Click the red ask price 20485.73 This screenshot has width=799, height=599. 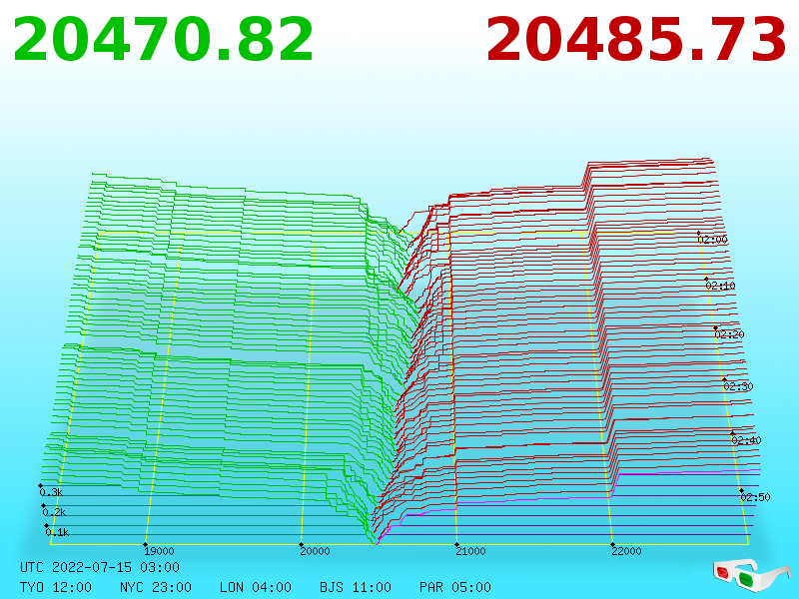point(636,40)
